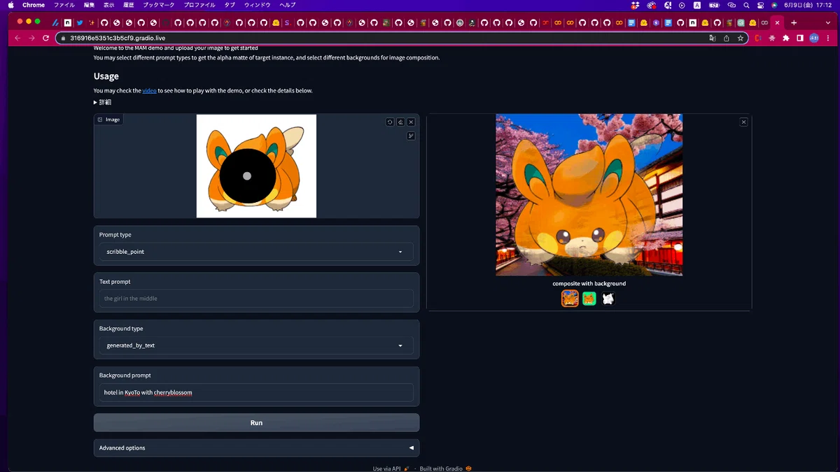Toggle the Chrome side panel icon
Screen dimensions: 840x472
pyautogui.click(x=800, y=38)
